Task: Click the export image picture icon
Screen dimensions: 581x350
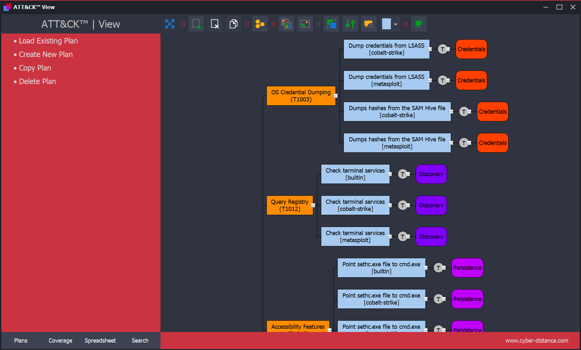Action: pyautogui.click(x=305, y=24)
